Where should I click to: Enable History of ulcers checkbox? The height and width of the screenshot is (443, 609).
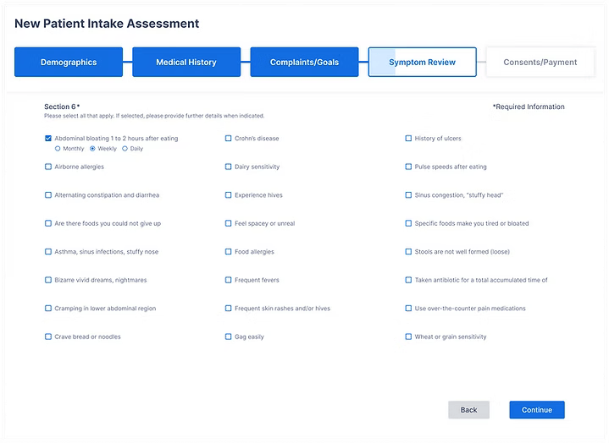pyautogui.click(x=408, y=139)
